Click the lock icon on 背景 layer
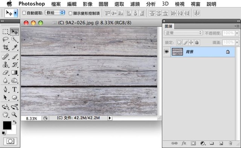Screen dimensions: 241x148 (x=227, y=52)
